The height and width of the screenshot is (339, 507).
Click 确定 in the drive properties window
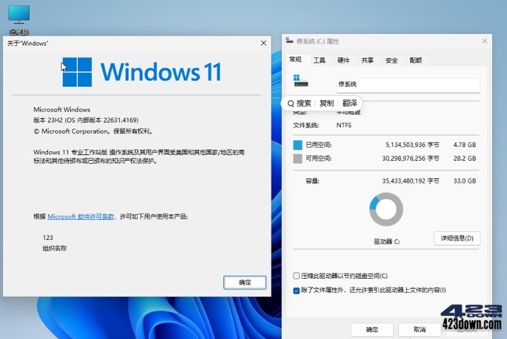click(372, 330)
